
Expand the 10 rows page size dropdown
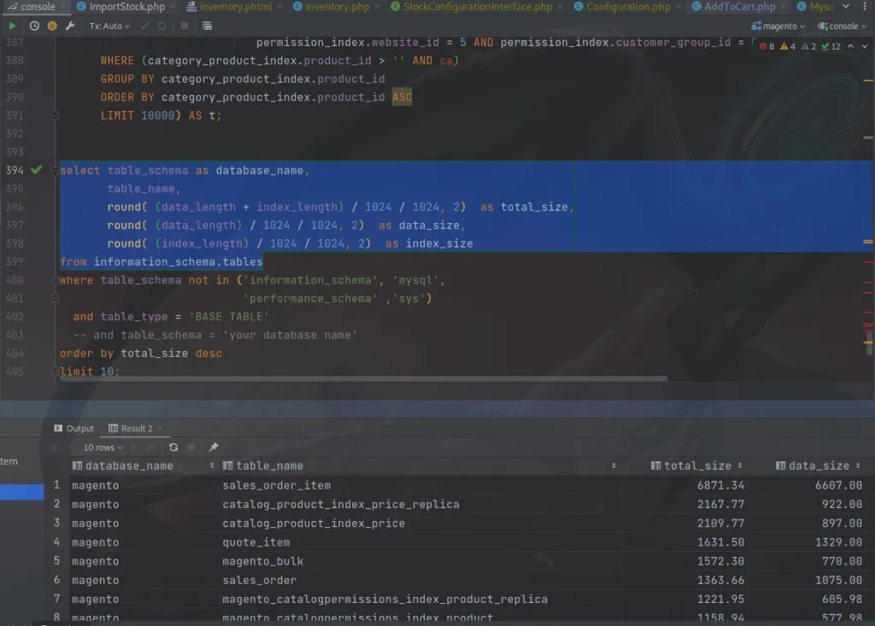(100, 448)
